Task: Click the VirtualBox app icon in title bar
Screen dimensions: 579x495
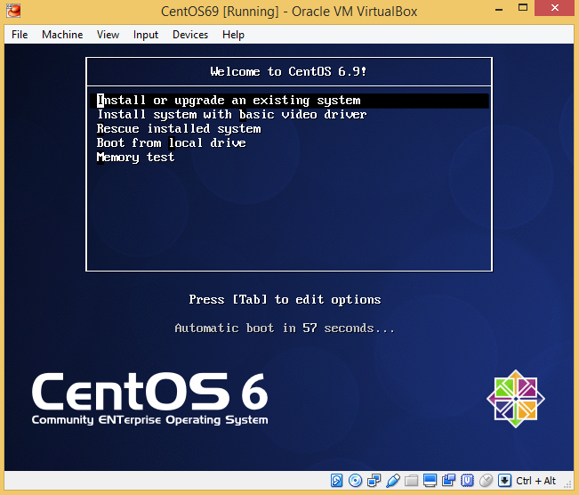Action: click(13, 11)
